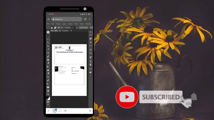This screenshot has width=214, height=120.
Task: Close the Screens document tab
Action: point(71,31)
